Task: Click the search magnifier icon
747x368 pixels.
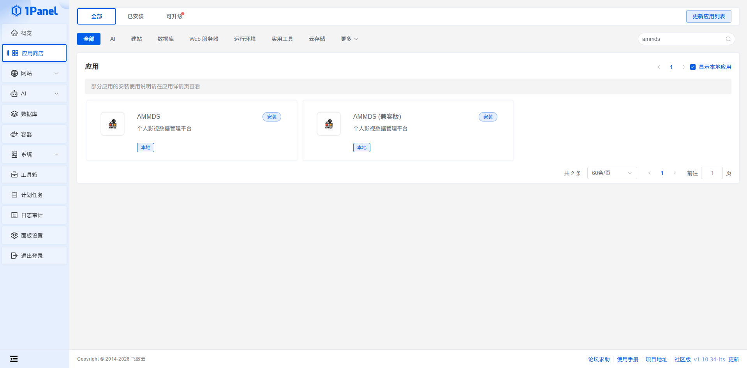Action: [728, 39]
